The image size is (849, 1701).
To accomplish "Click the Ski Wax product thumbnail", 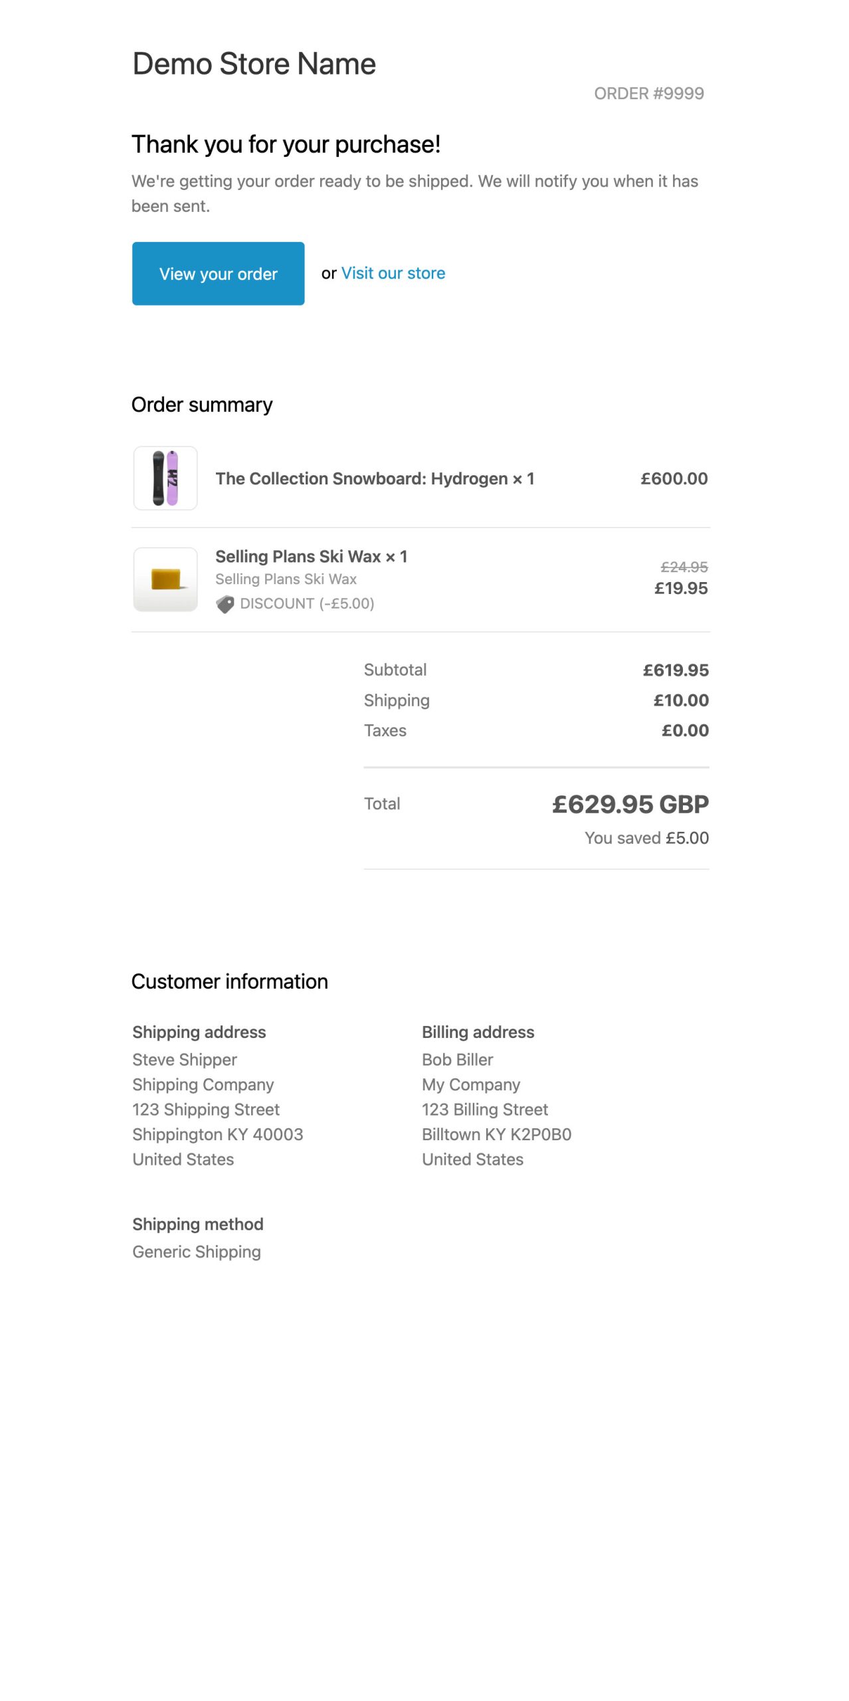I will point(165,579).
